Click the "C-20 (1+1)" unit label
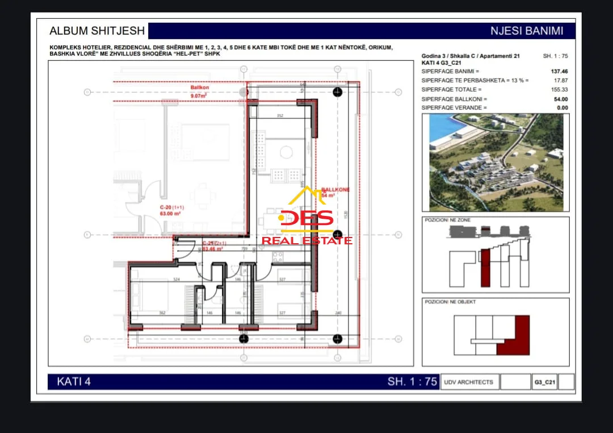The width and height of the screenshot is (613, 433). [x=171, y=207]
